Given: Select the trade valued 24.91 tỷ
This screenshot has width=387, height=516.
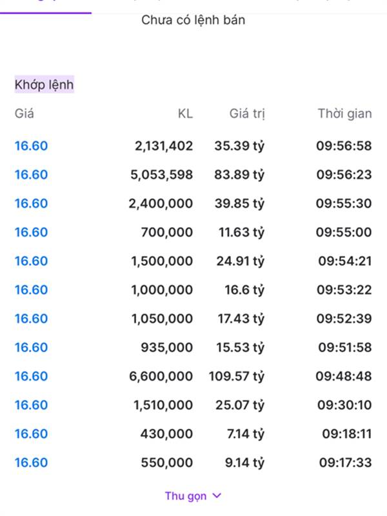Looking at the screenshot, I should point(193,261).
